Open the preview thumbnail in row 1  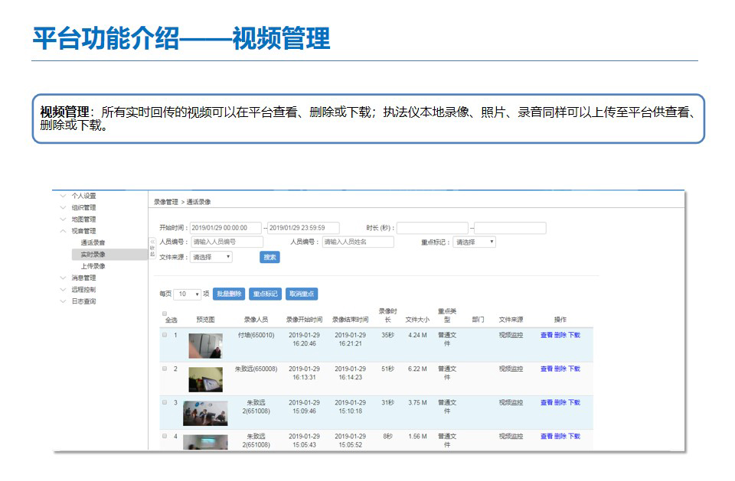tap(205, 346)
